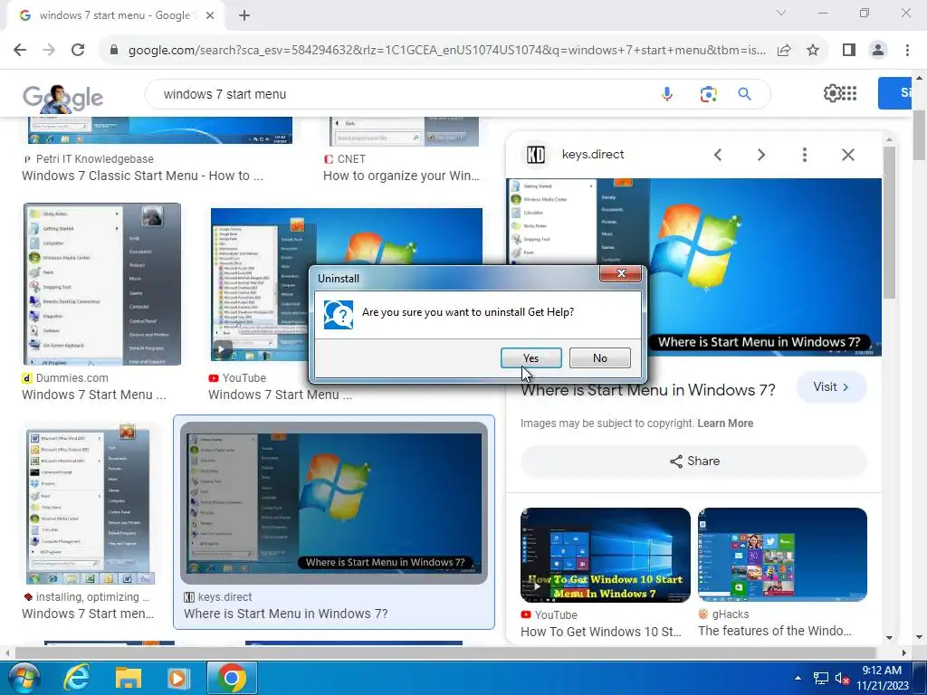
Task: Click the browser forward arrow
Action: pos(49,50)
